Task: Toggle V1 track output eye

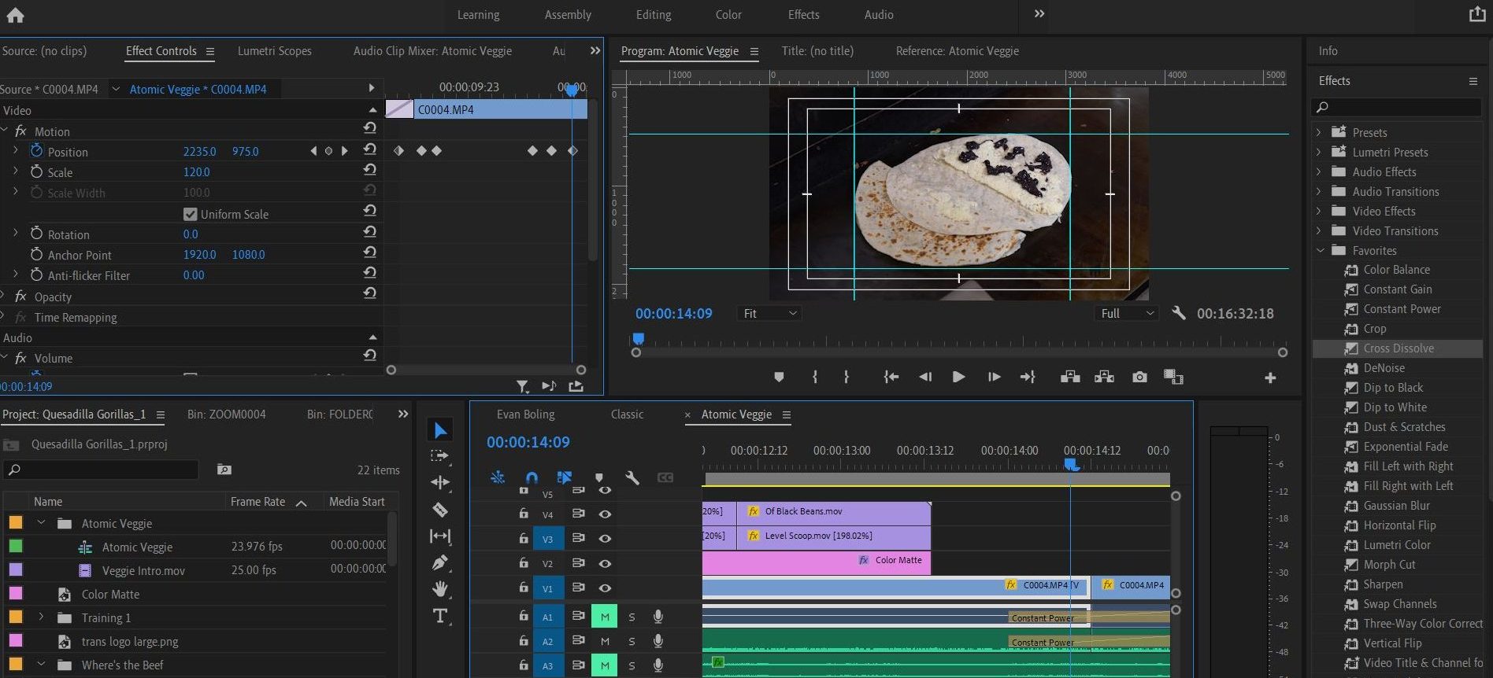Action: 605,588
